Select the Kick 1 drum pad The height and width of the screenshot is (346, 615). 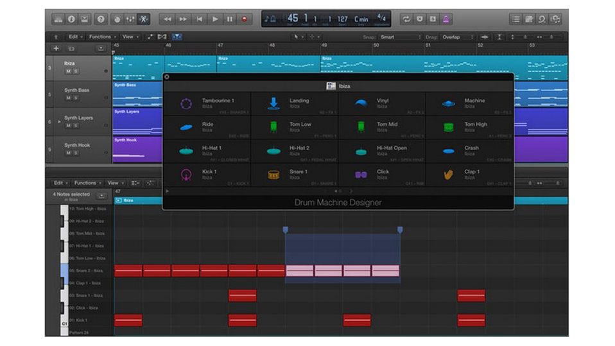tap(207, 175)
